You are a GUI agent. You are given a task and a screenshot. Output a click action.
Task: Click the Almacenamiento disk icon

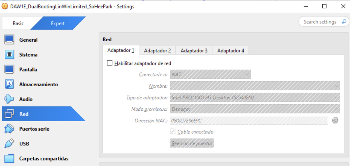(x=9, y=84)
